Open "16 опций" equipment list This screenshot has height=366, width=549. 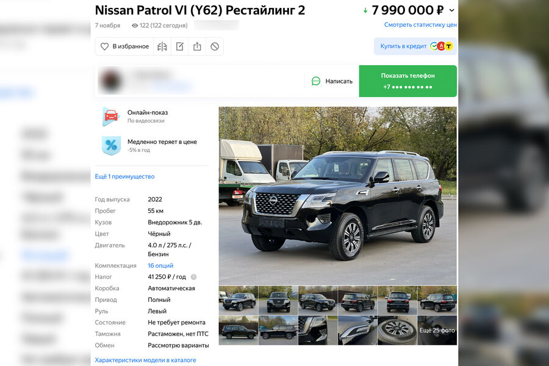pos(160,265)
